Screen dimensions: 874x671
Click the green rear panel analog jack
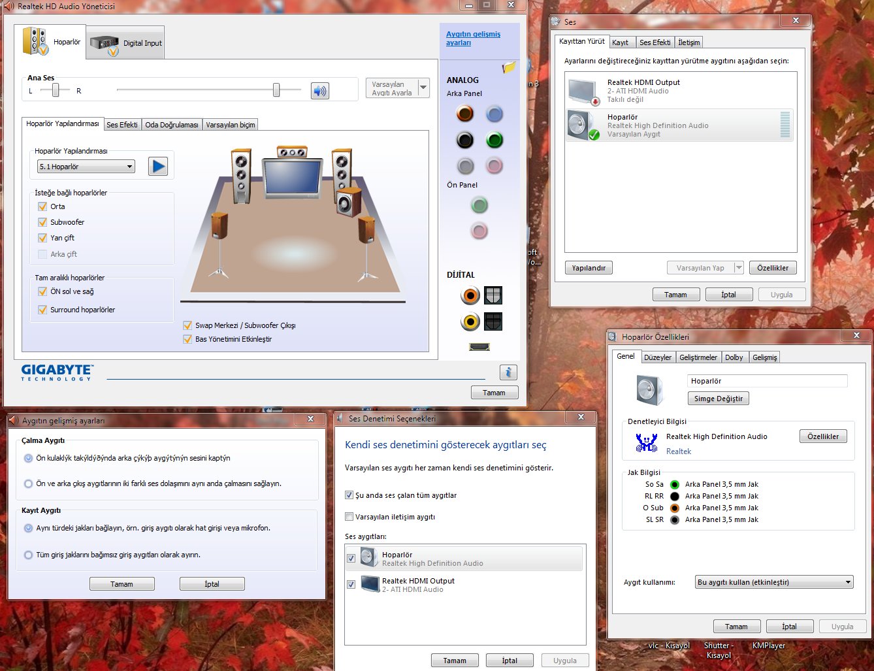[494, 140]
